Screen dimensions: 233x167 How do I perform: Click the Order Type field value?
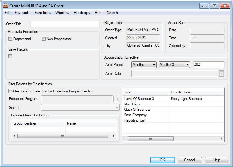coord(143,30)
